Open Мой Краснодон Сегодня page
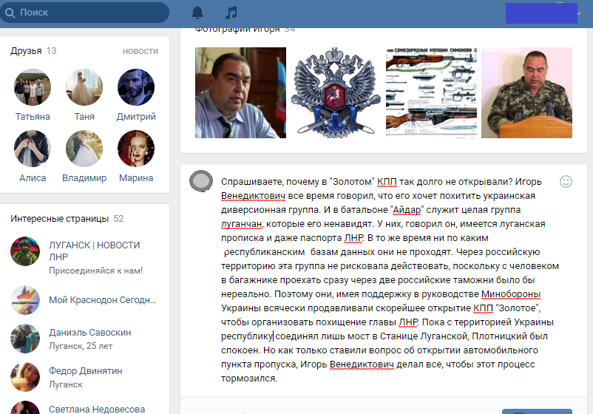 tap(103, 300)
